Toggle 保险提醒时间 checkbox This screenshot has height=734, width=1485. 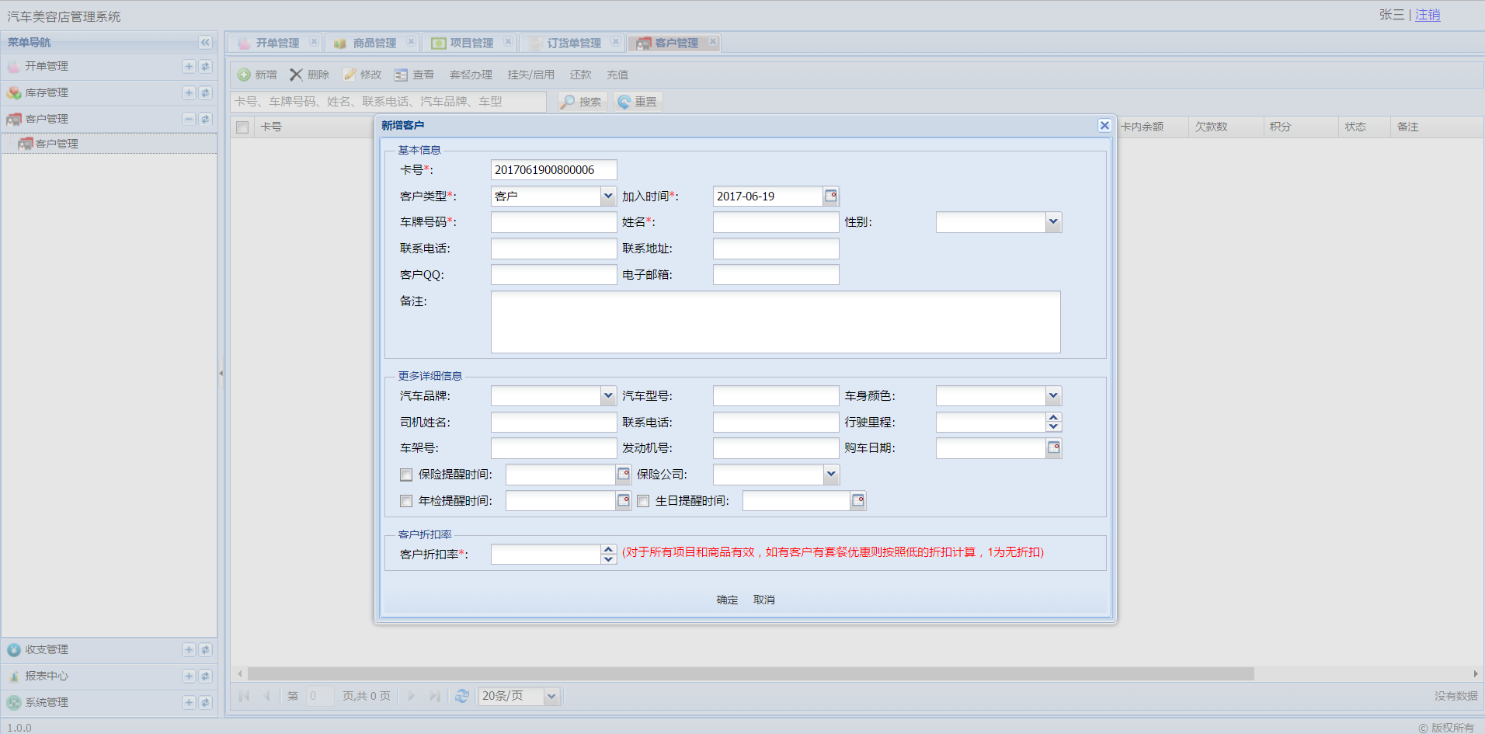[x=406, y=475]
